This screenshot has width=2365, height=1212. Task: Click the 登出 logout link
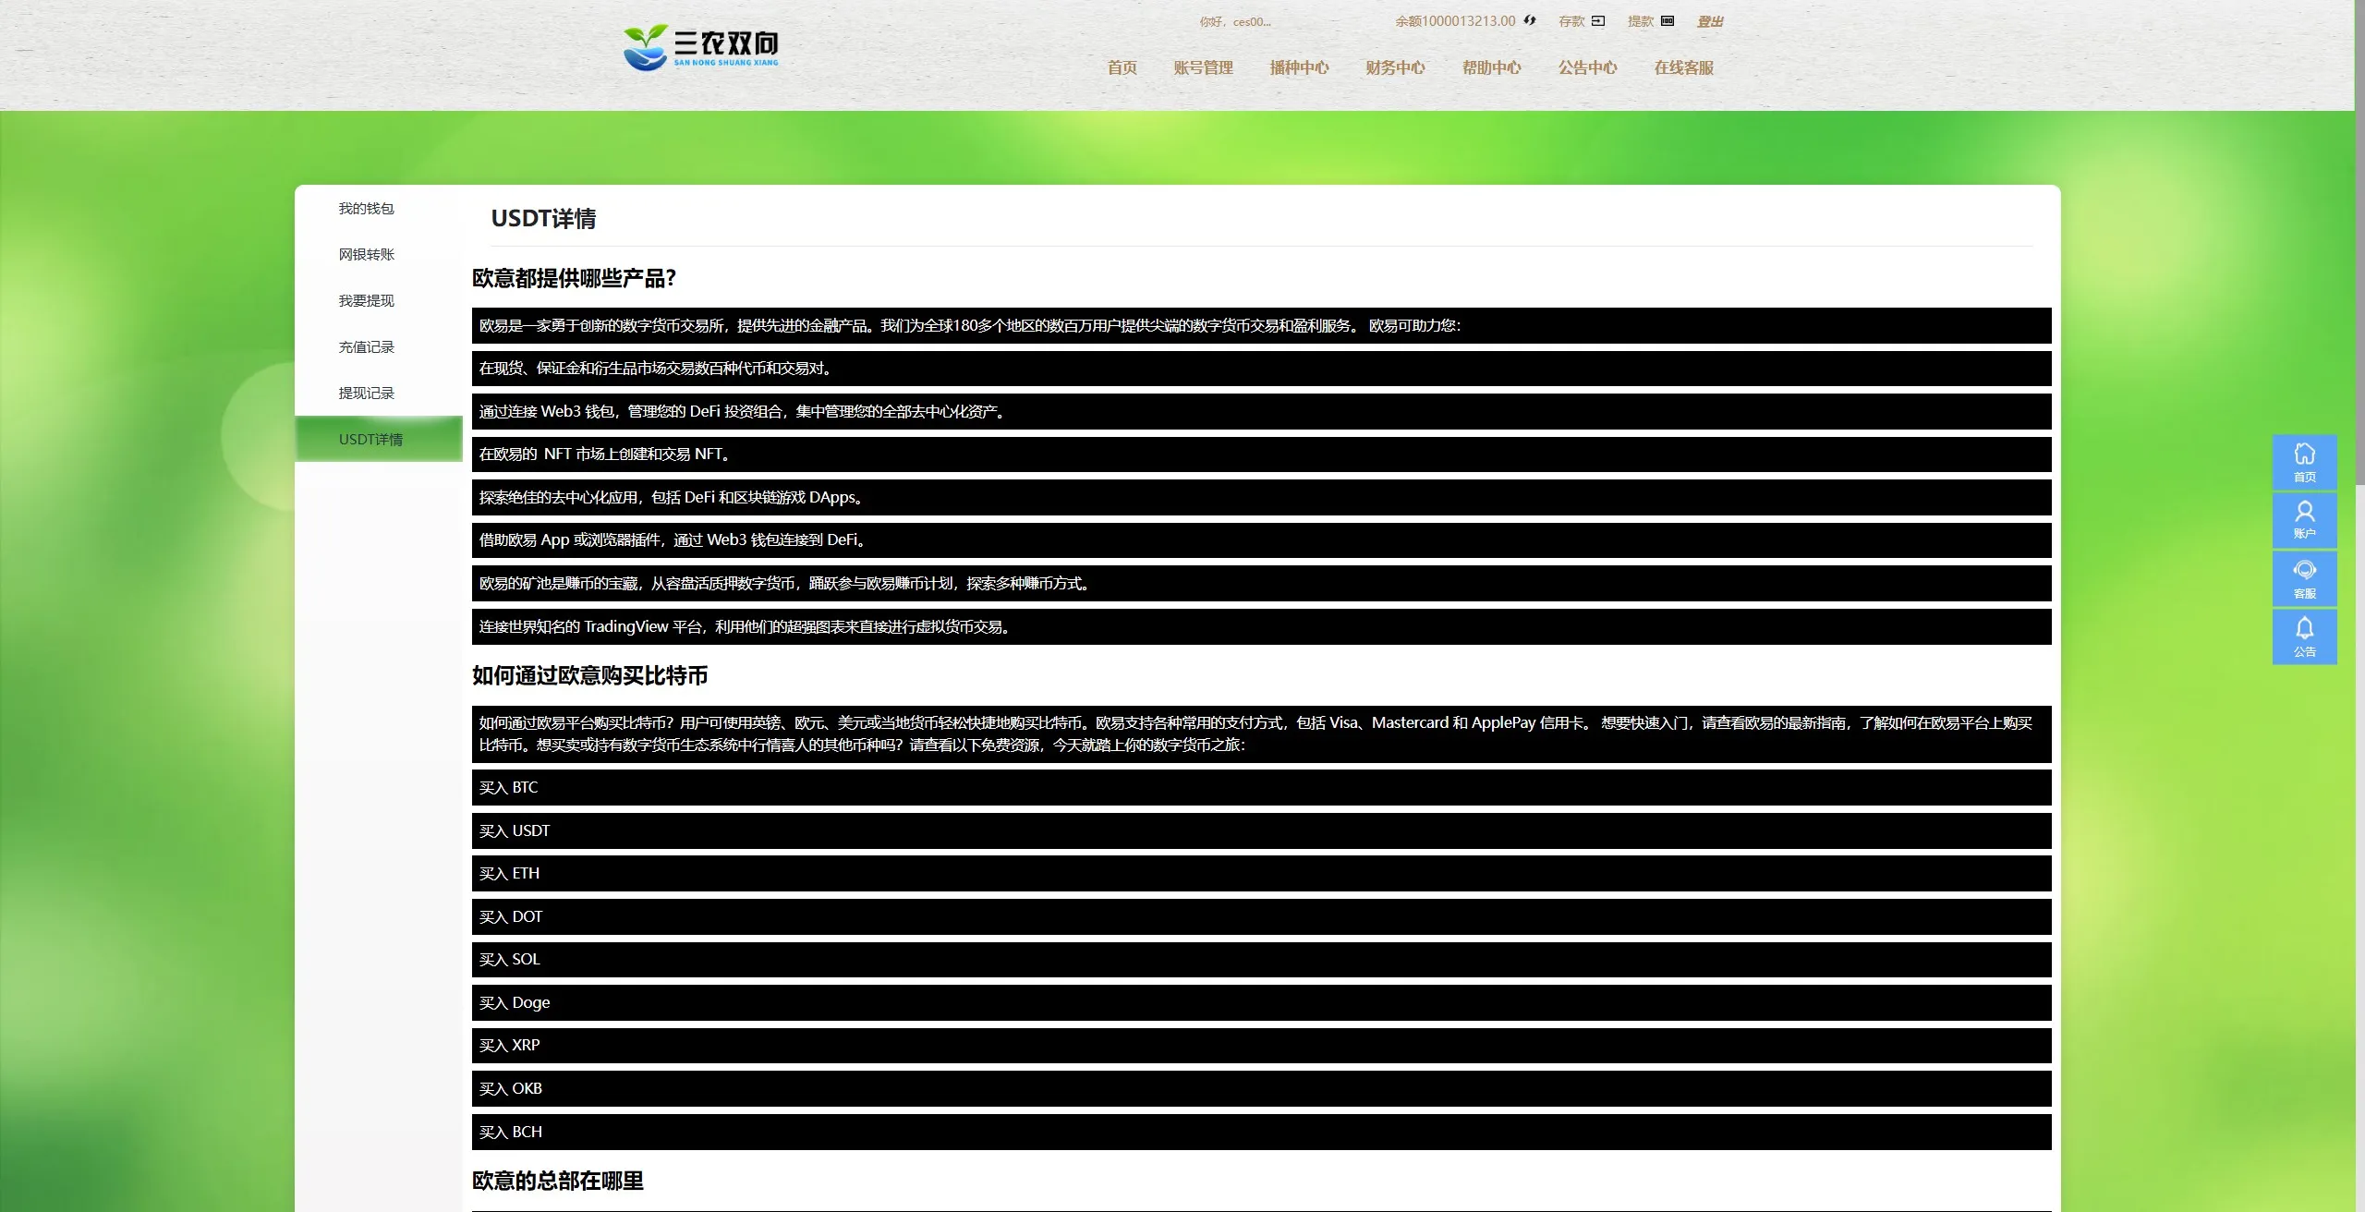(x=1710, y=21)
